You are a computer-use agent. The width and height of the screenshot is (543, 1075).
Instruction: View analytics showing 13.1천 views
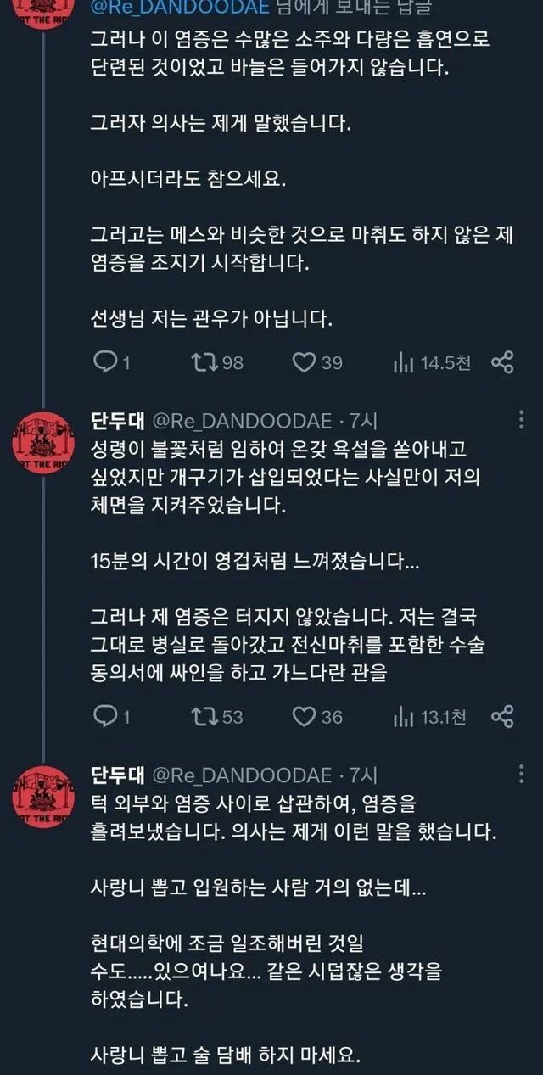click(403, 716)
